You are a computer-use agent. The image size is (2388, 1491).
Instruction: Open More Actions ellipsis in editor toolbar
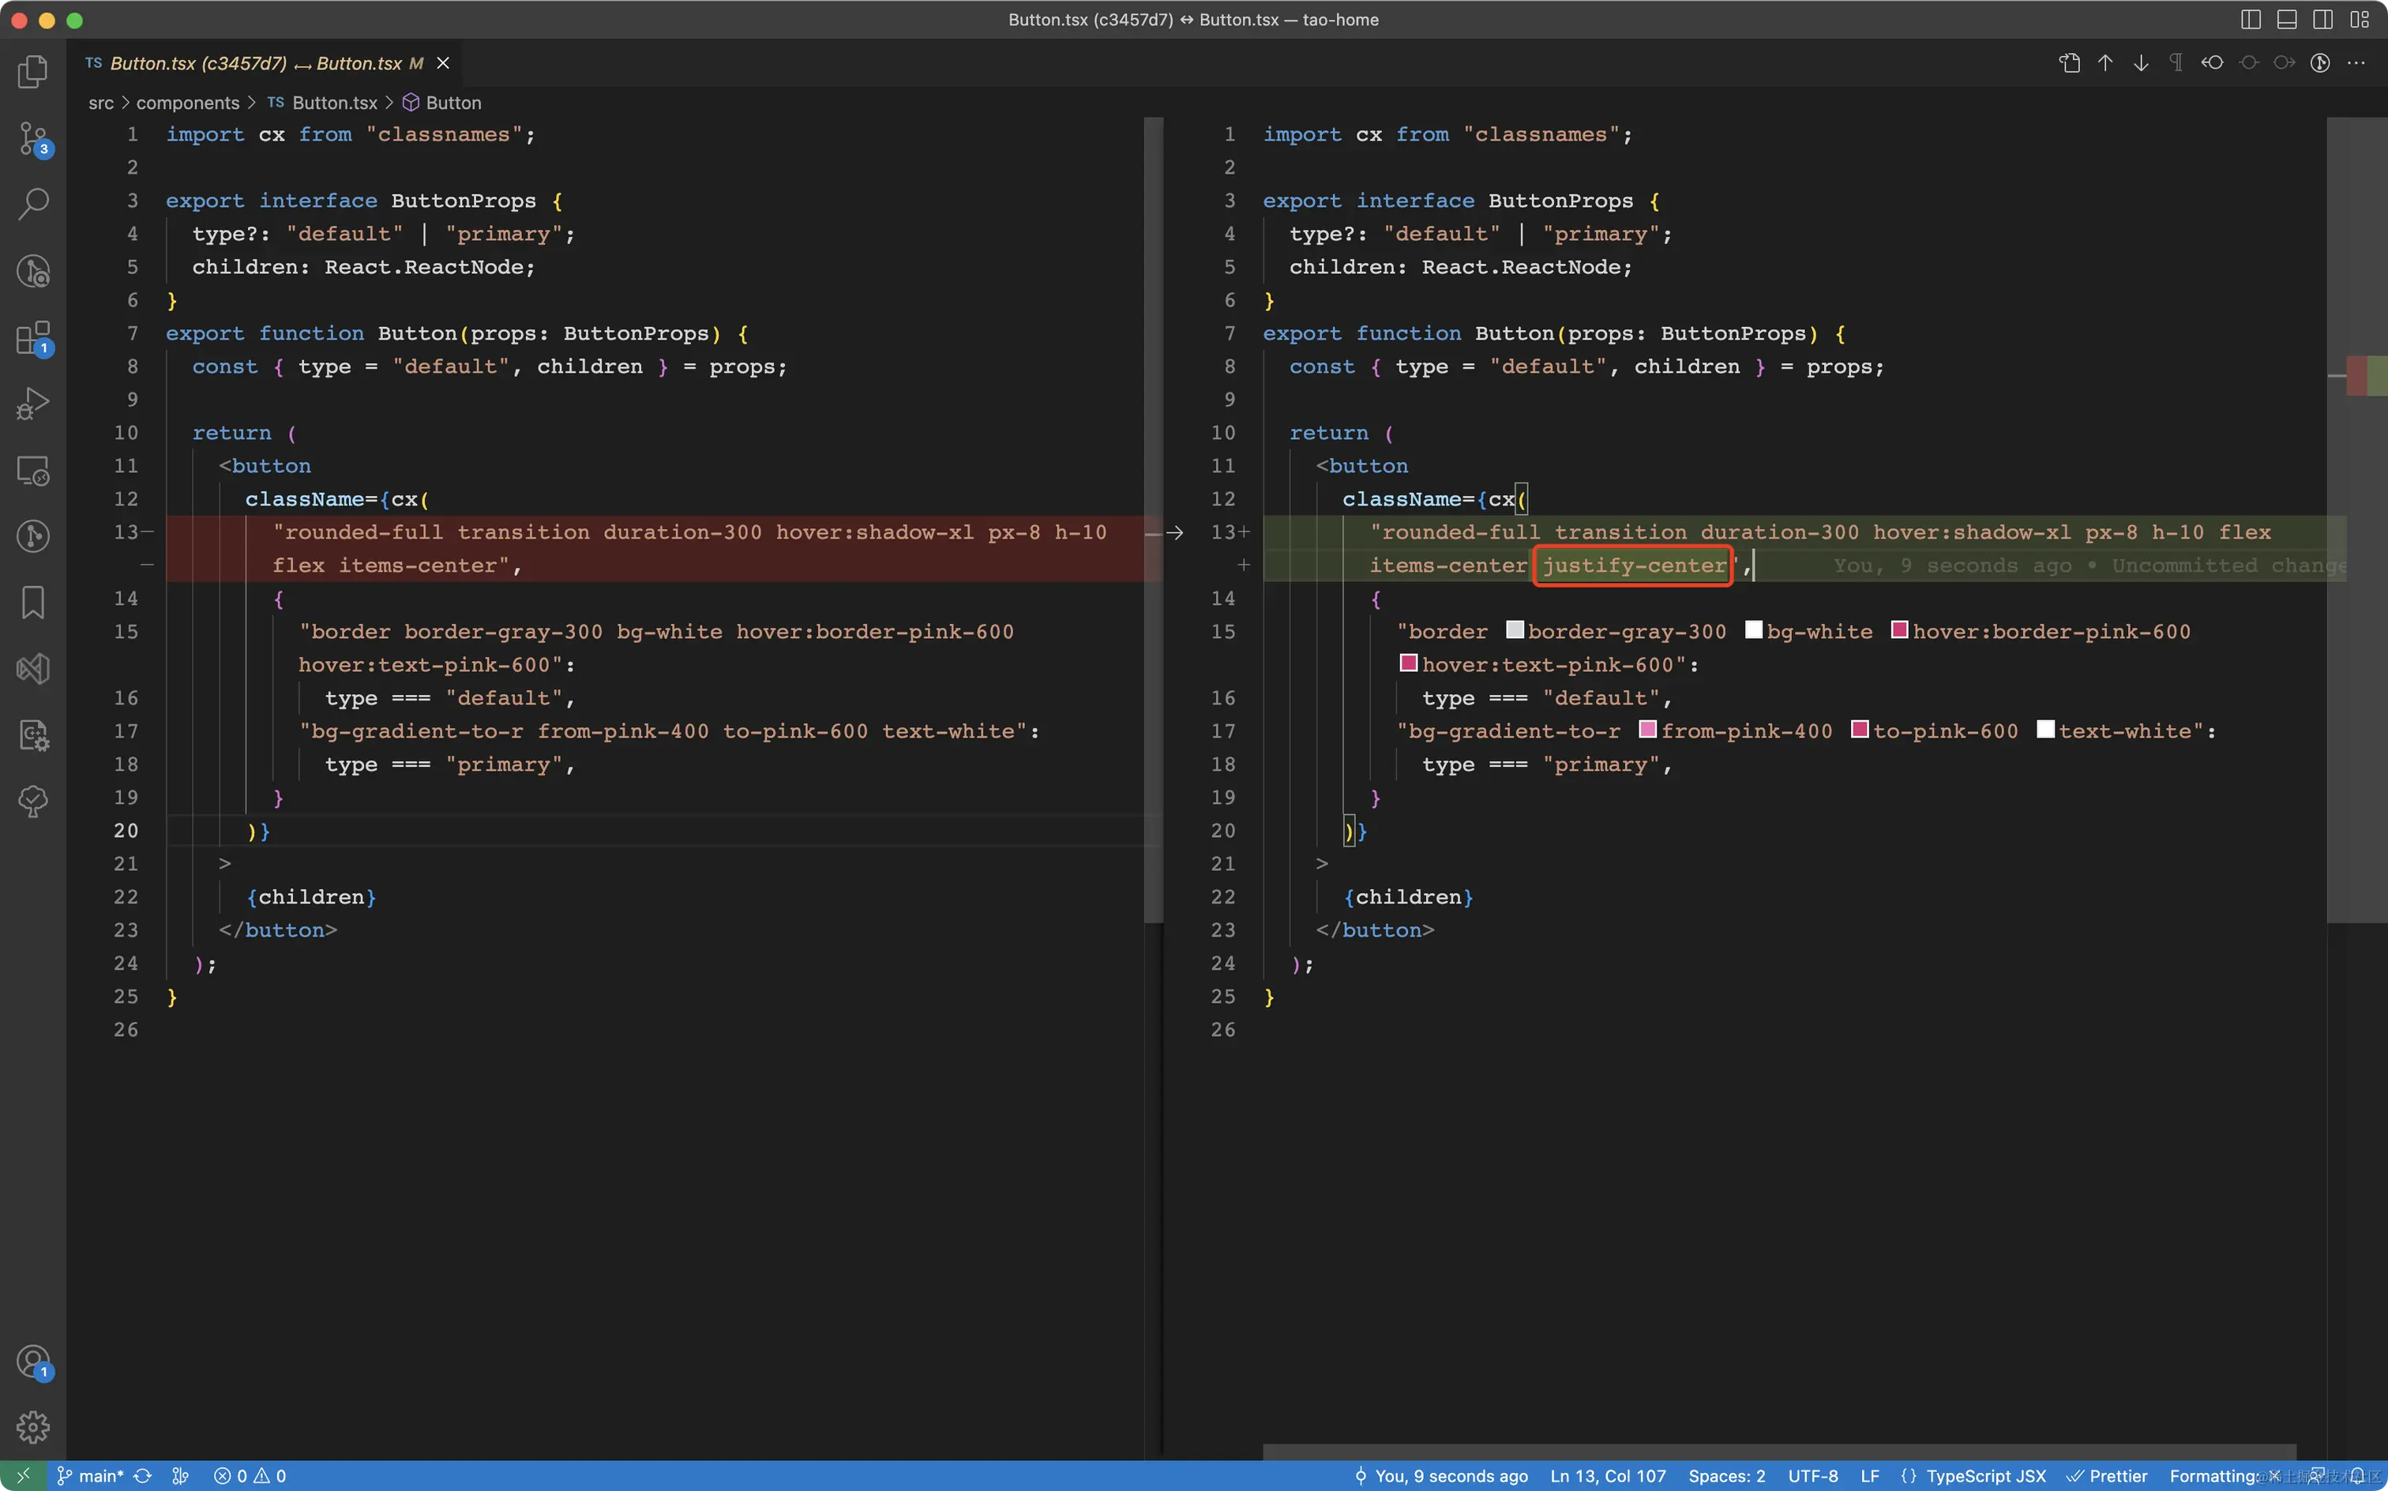point(2356,63)
